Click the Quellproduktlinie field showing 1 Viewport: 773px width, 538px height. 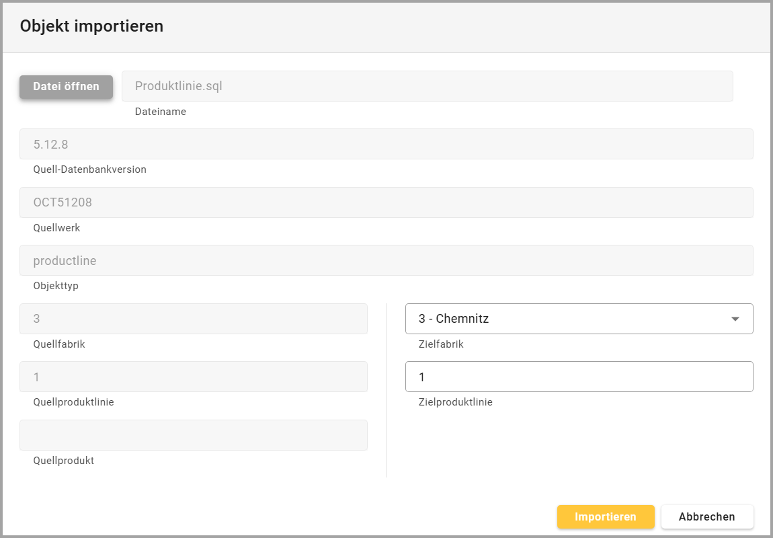pyautogui.click(x=194, y=377)
